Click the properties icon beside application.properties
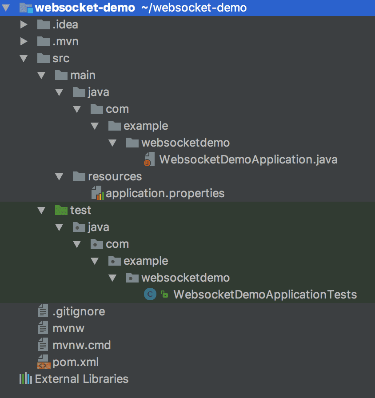 point(97,193)
